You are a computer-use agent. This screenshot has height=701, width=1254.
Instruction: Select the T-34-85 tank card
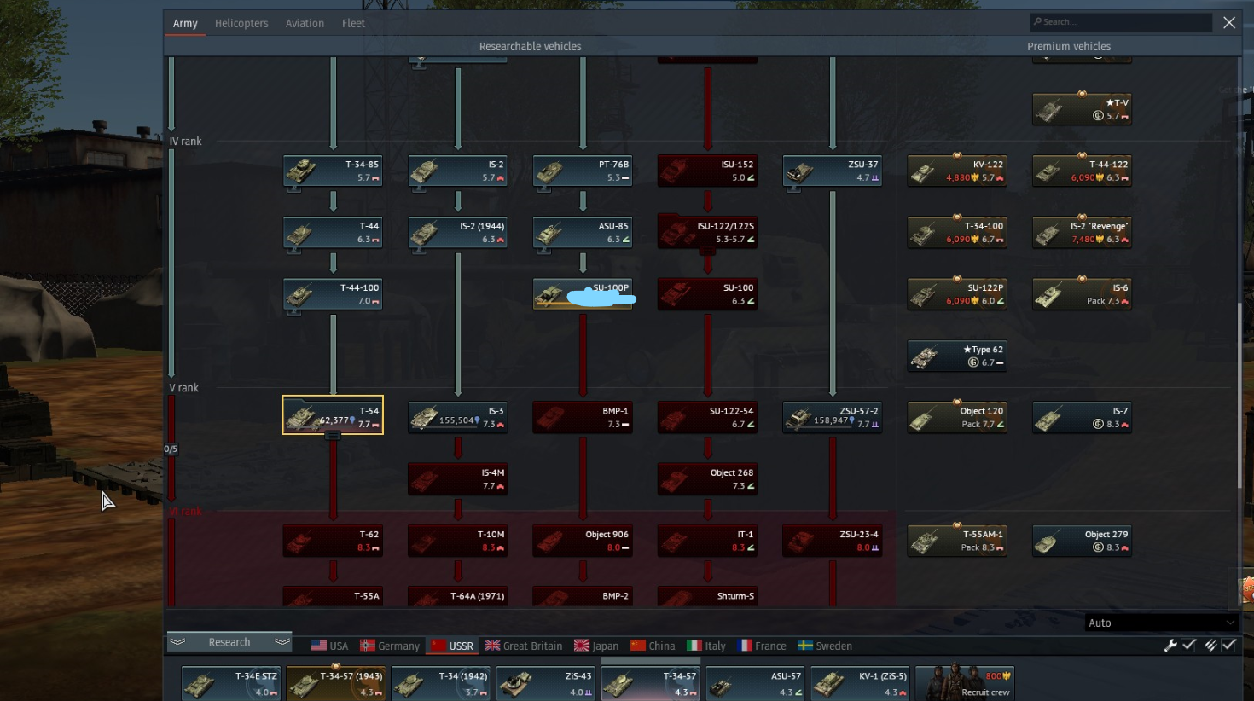pyautogui.click(x=333, y=171)
